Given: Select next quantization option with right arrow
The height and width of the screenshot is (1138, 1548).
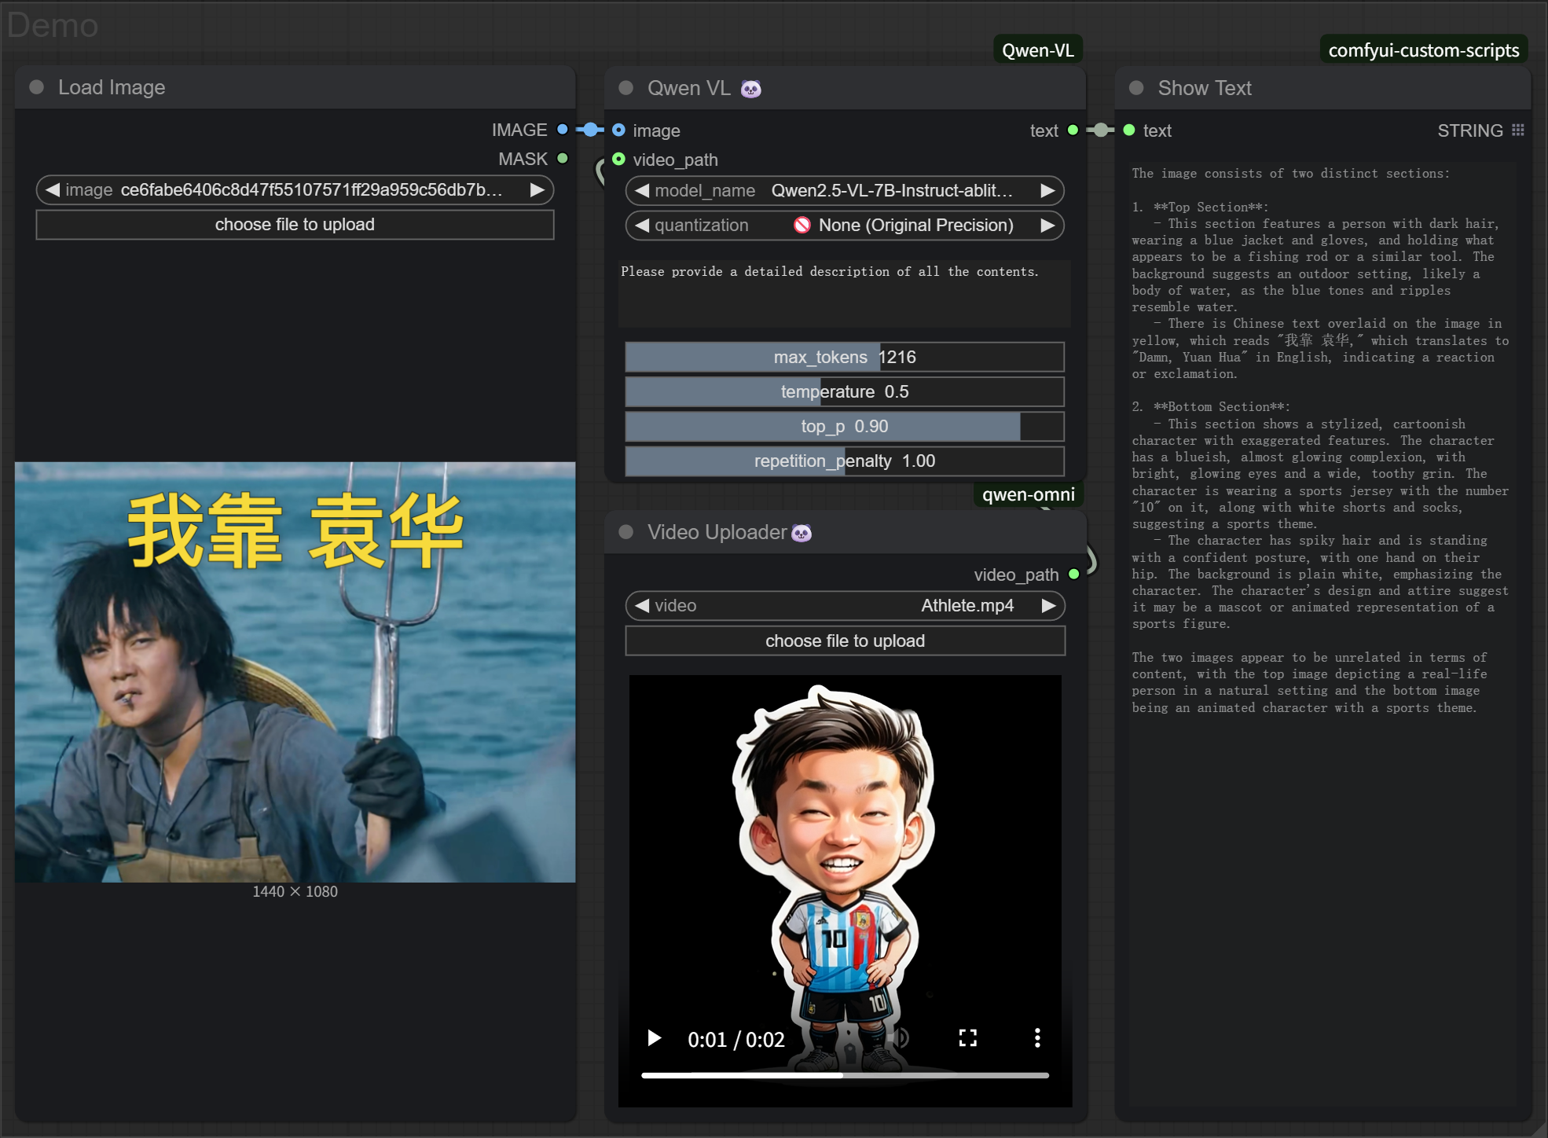Looking at the screenshot, I should [1047, 226].
